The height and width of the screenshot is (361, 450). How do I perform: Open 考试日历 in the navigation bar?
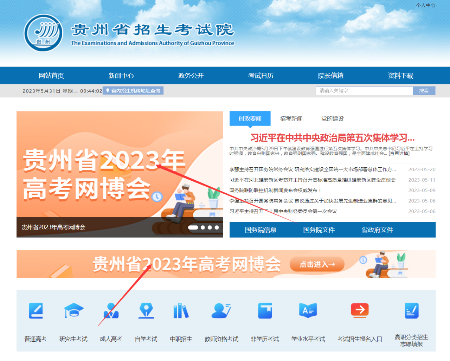[261, 76]
